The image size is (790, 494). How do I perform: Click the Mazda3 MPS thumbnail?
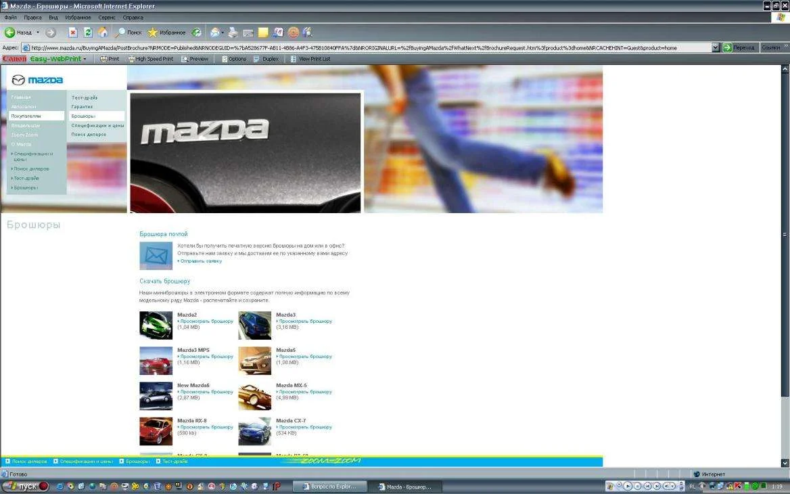pyautogui.click(x=156, y=361)
